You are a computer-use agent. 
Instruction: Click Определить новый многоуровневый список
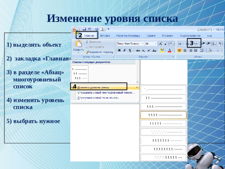click(x=106, y=93)
